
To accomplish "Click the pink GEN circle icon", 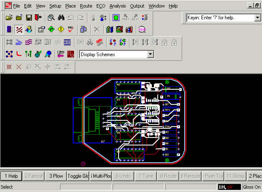I will (x=142, y=30).
